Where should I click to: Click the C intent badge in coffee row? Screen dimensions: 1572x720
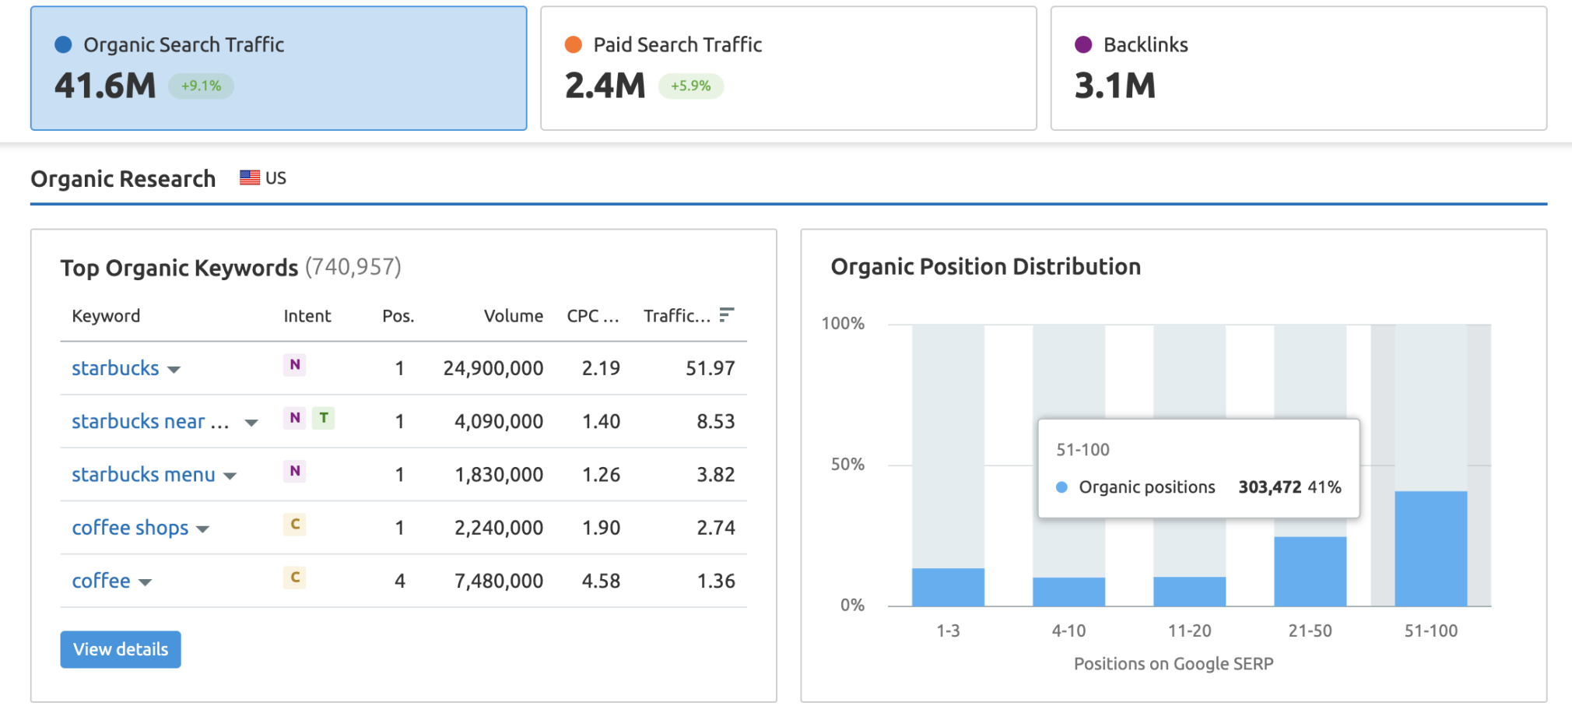click(294, 578)
